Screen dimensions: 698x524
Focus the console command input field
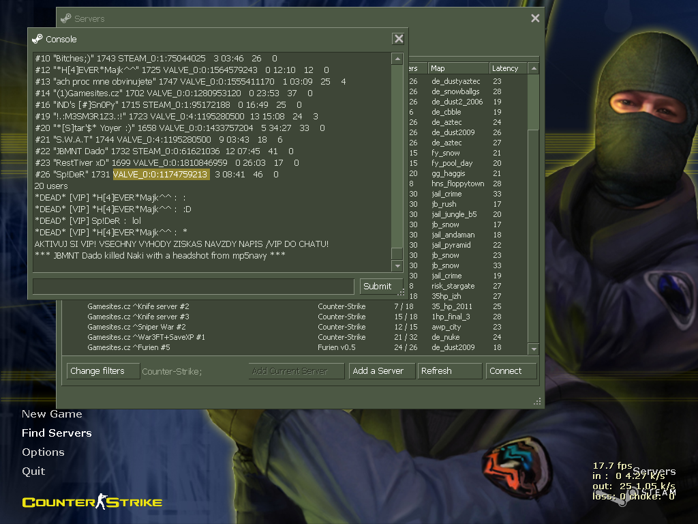click(193, 287)
